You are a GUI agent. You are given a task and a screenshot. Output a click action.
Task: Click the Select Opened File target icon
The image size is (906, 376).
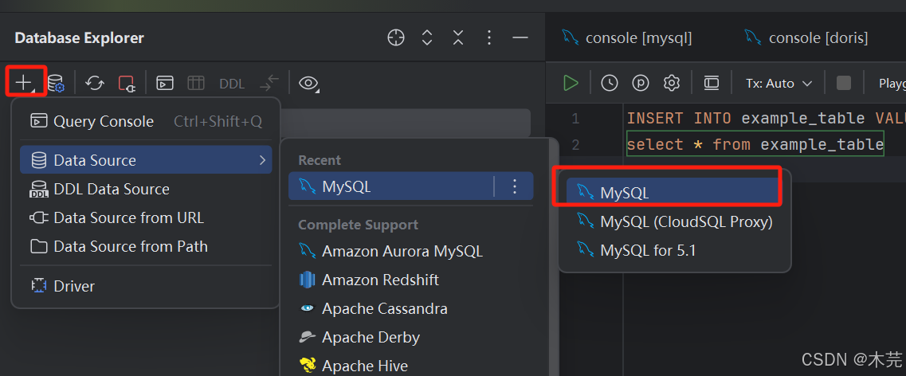[396, 38]
